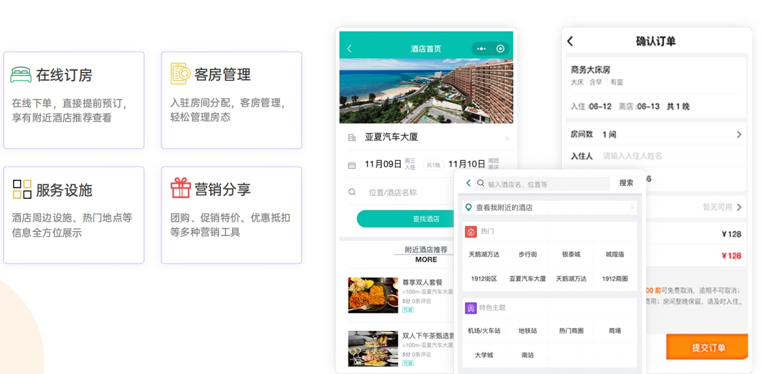Click the 客房管理 feature card title
This screenshot has height=374, width=762.
click(222, 75)
